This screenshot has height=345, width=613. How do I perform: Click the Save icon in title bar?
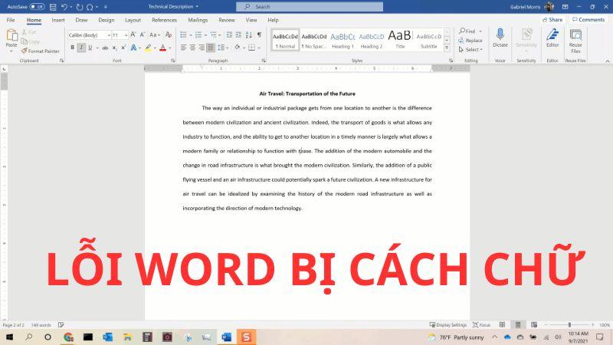coord(53,7)
